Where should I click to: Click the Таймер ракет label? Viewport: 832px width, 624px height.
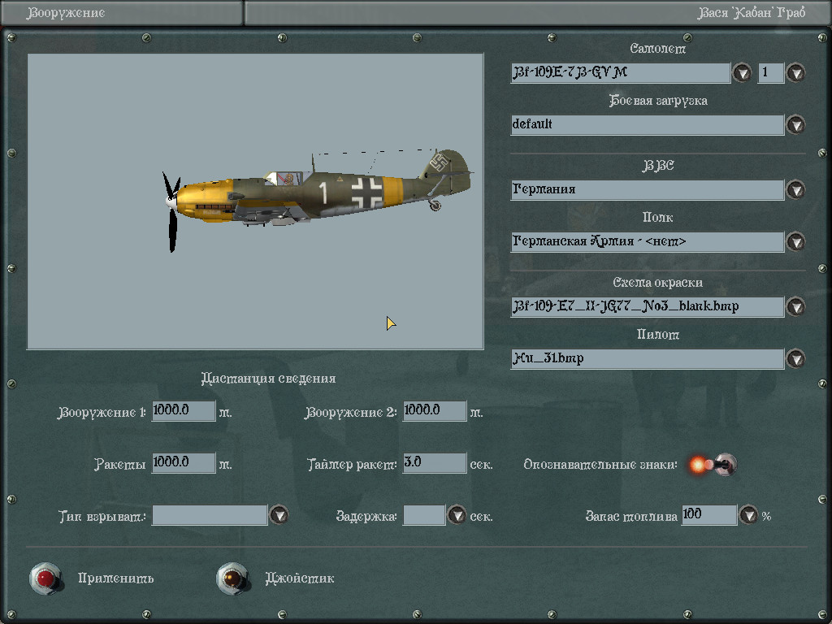[352, 464]
